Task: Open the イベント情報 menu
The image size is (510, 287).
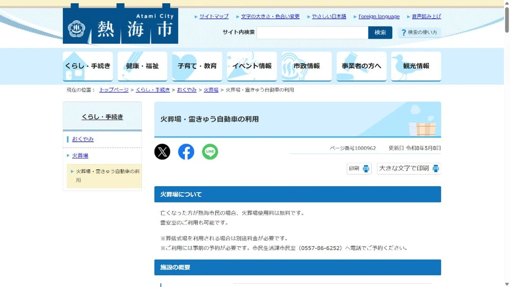Action: (252, 66)
